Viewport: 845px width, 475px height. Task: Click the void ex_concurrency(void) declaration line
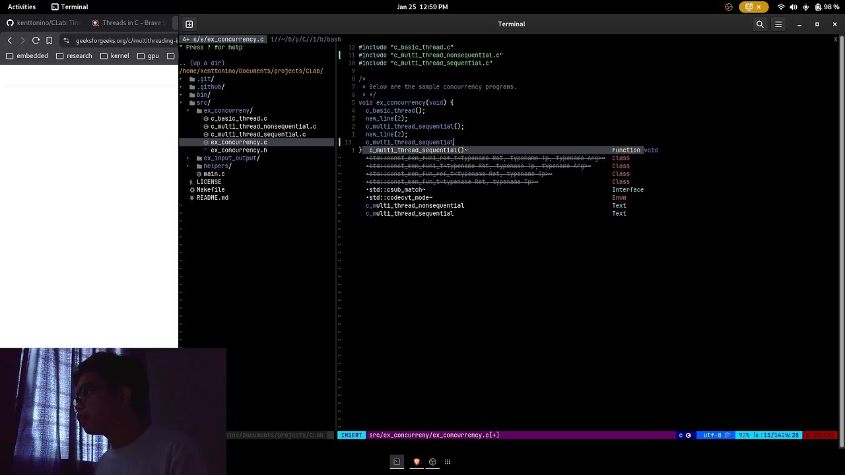point(406,103)
